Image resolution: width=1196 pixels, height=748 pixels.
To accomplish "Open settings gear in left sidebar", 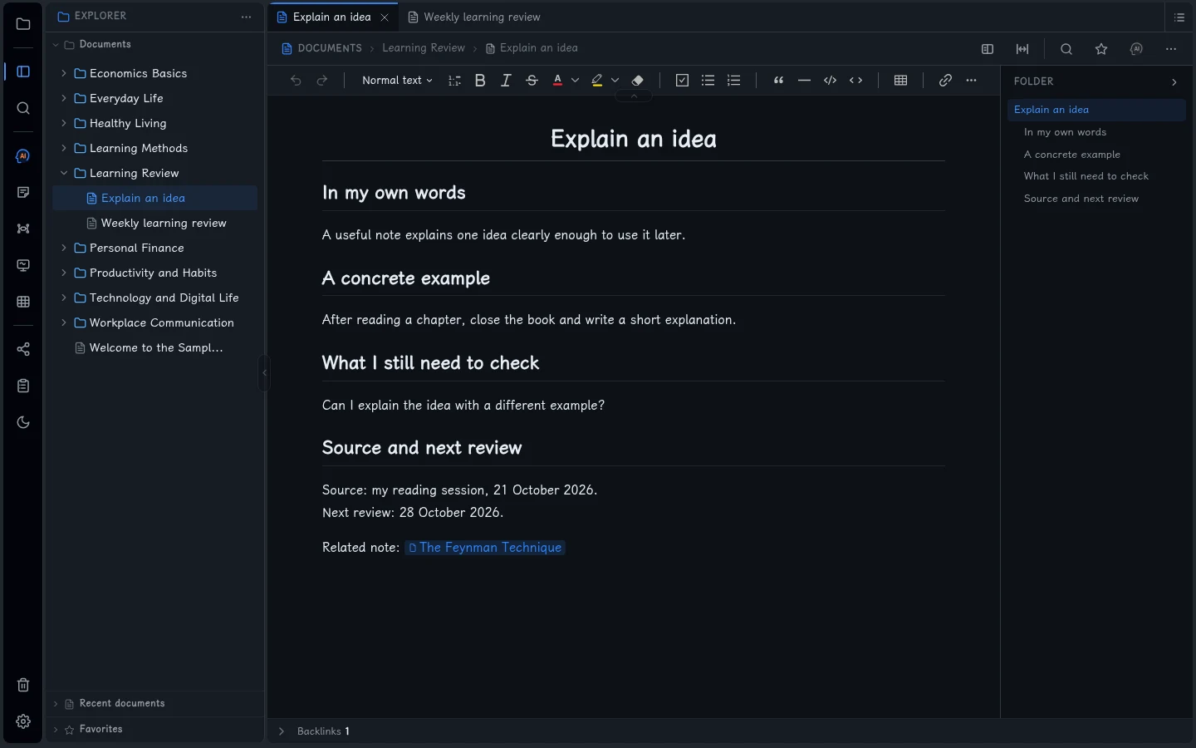I will click(x=23, y=721).
